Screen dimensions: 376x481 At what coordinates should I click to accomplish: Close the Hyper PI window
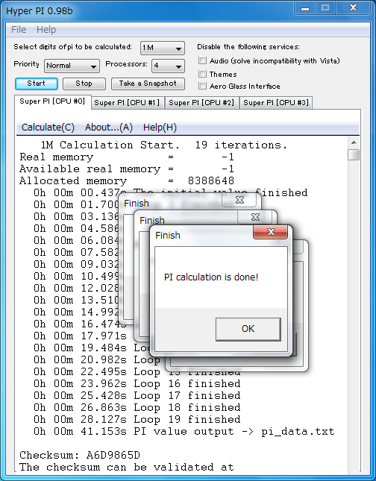[354, 8]
